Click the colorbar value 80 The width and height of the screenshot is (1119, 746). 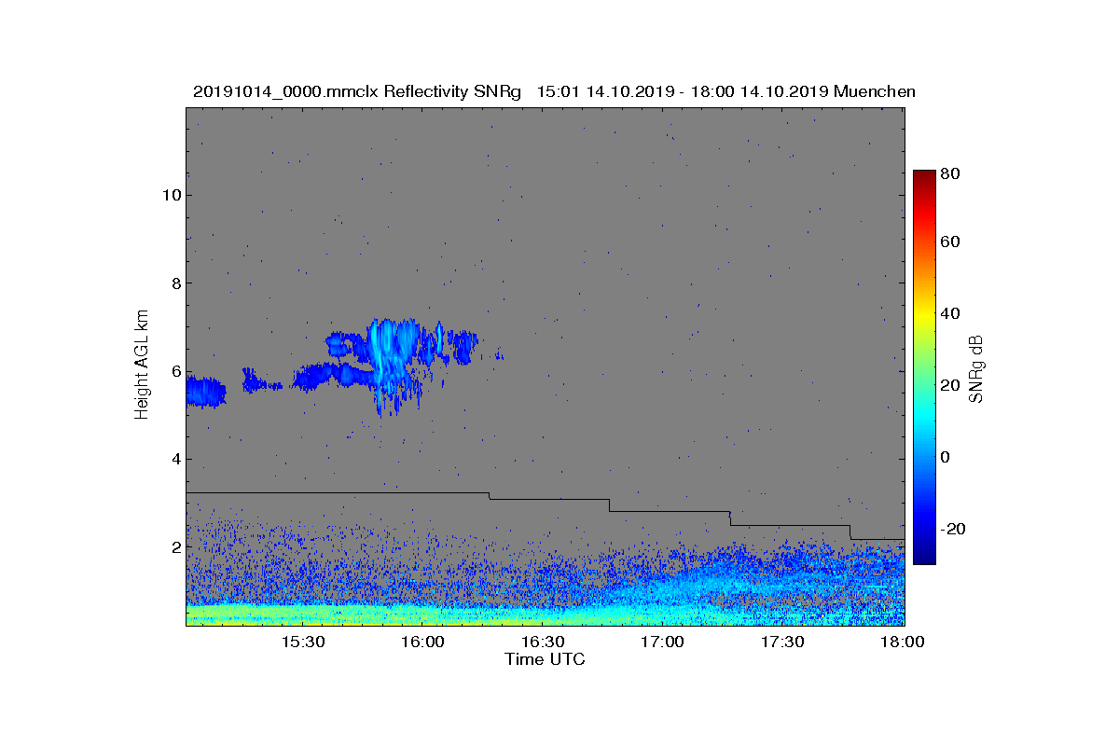pos(951,173)
